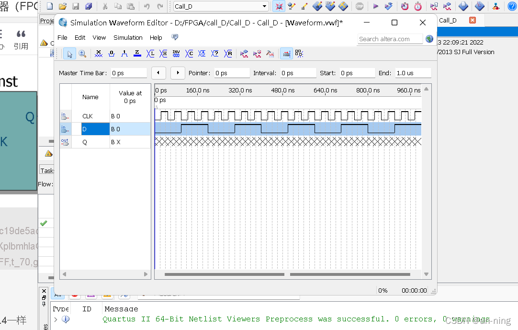This screenshot has width=518, height=330.
Task: Click New File icon in Quartus toolbar
Action: click(50, 6)
